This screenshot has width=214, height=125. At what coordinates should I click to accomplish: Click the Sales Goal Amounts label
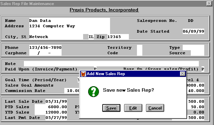click(29, 85)
